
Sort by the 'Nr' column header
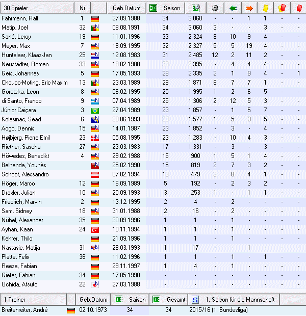point(82,8)
